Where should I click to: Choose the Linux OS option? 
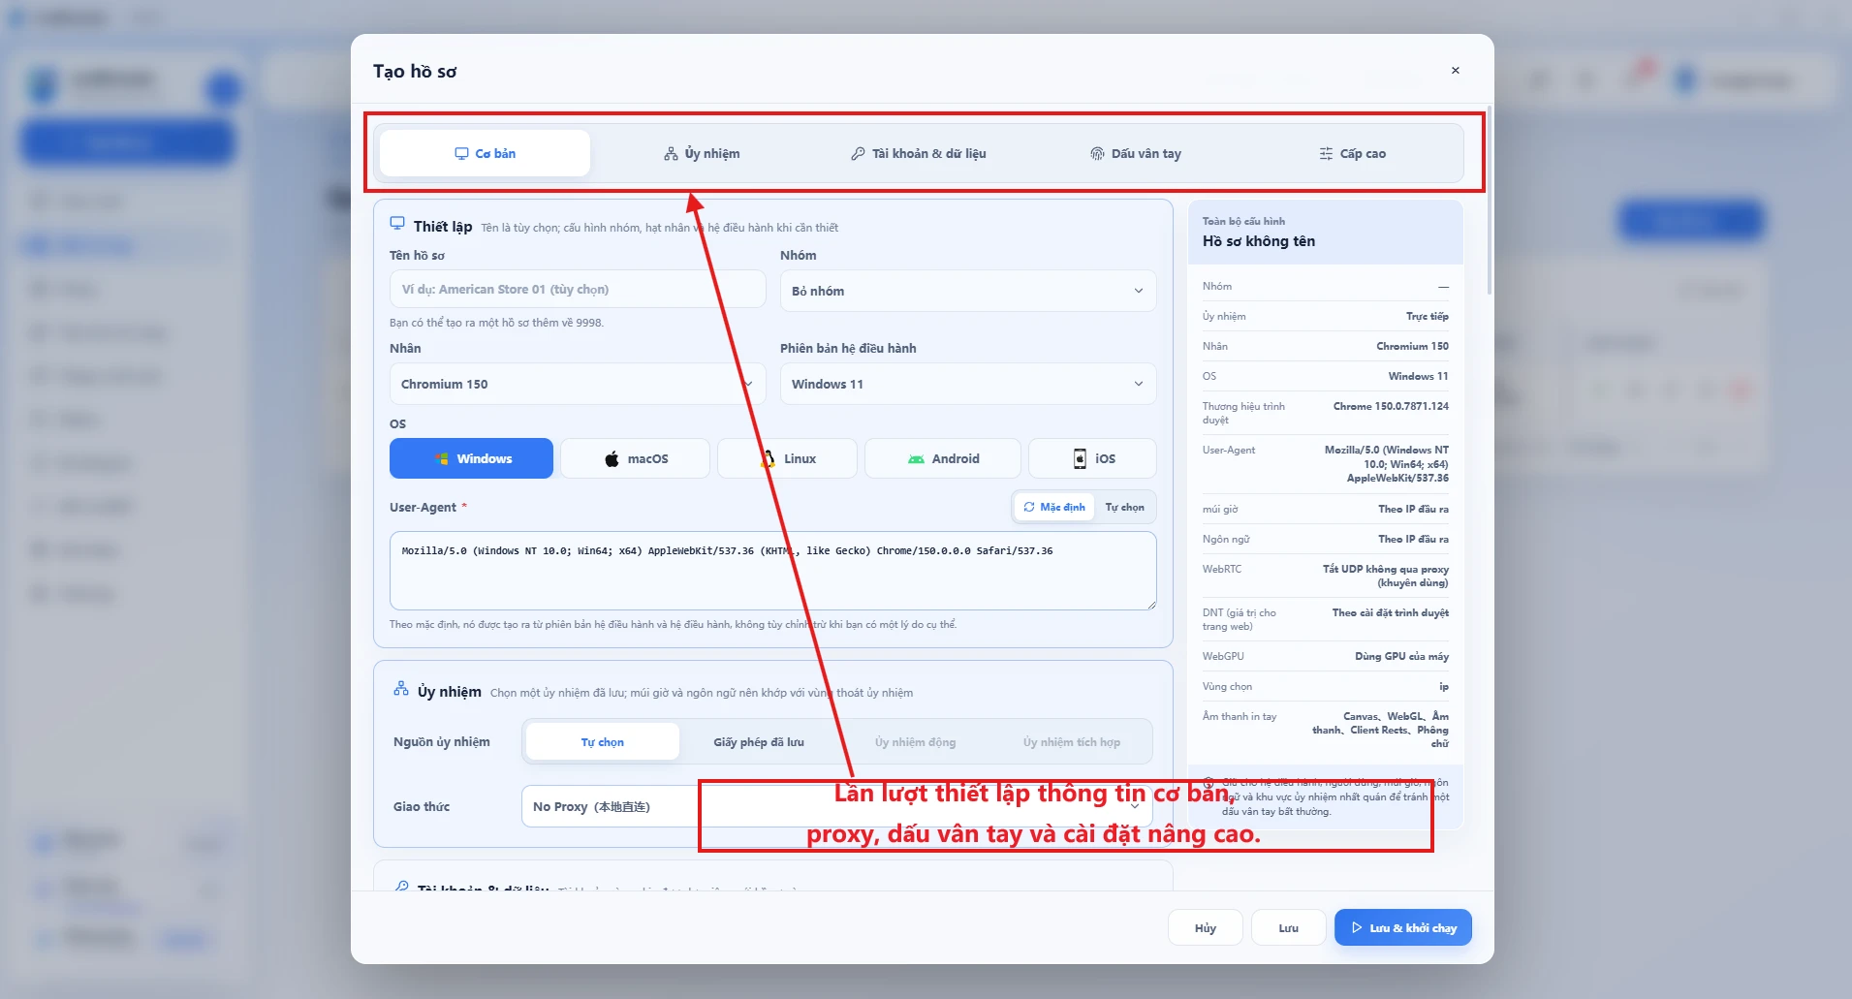pos(787,458)
